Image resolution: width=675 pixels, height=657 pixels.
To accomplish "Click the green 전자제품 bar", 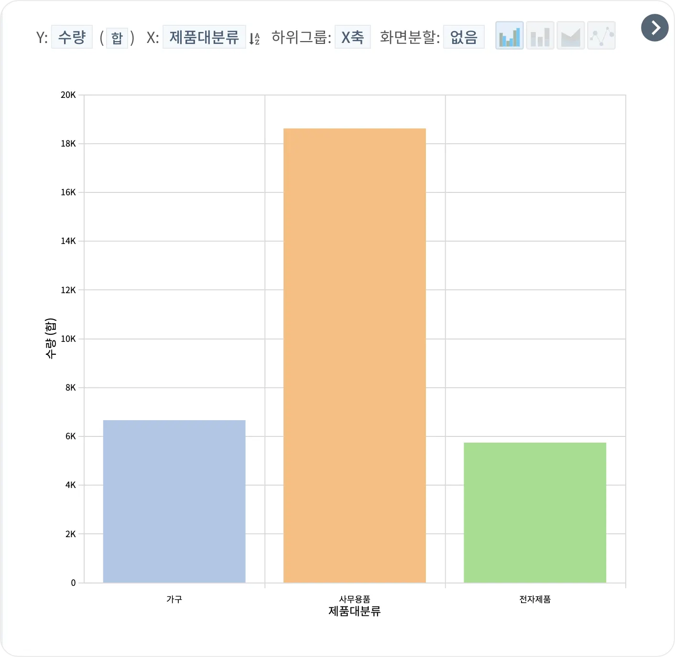I will [x=535, y=513].
